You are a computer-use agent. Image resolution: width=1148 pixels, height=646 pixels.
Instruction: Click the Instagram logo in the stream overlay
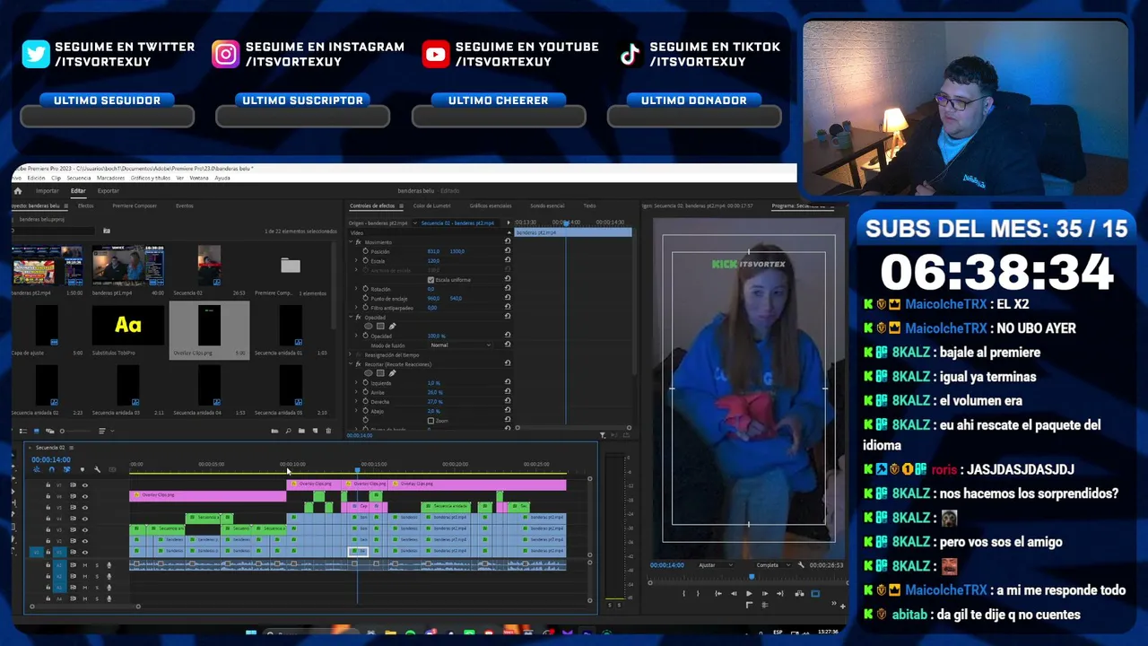pos(226,55)
